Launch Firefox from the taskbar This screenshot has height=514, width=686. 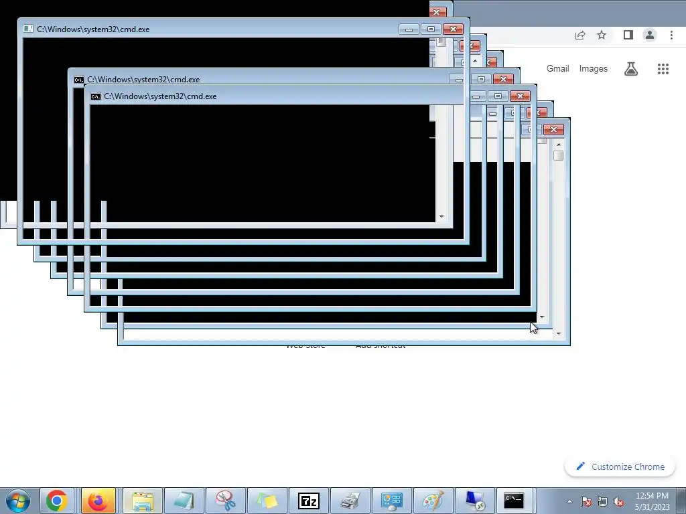[x=98, y=501]
